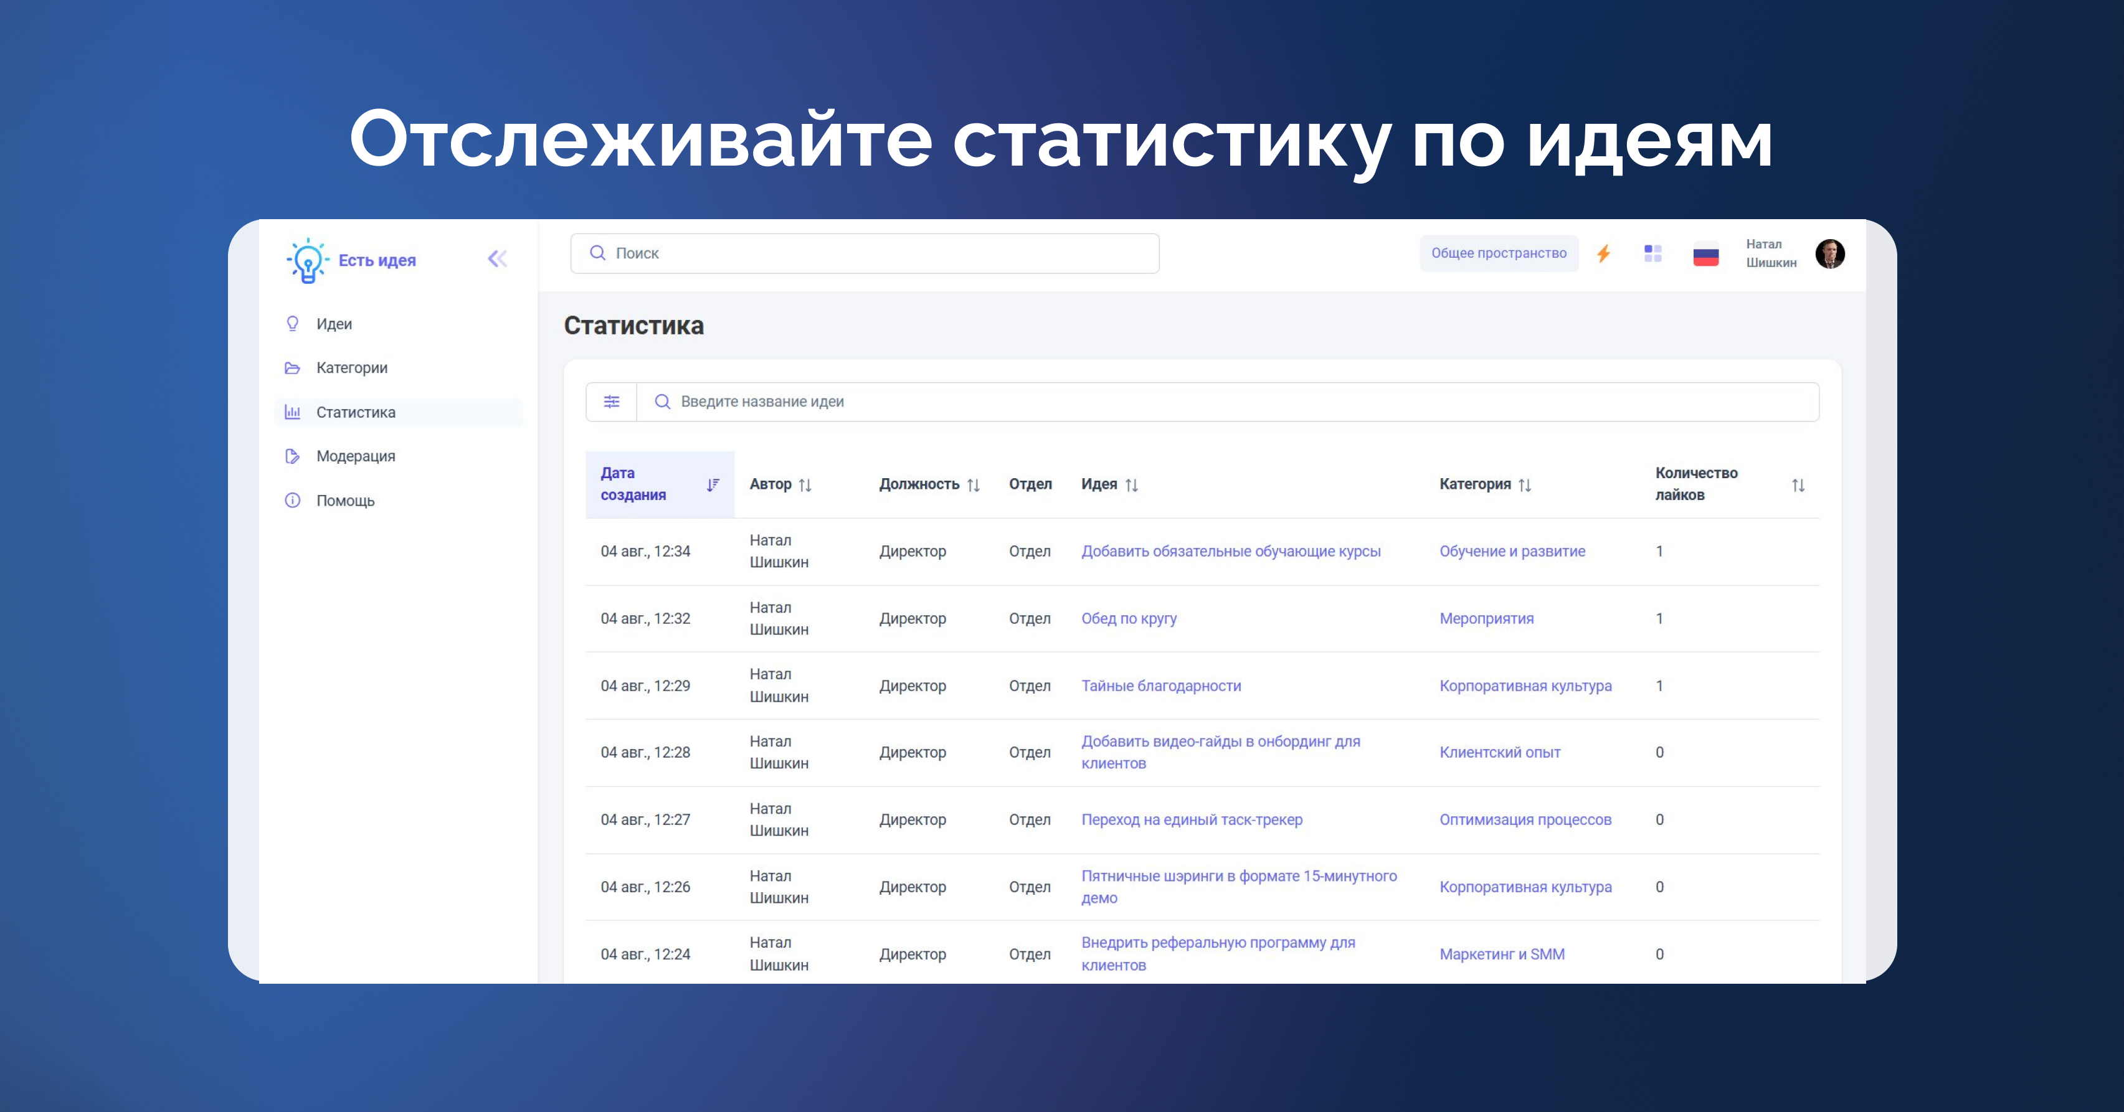Viewport: 2124px width, 1112px height.
Task: Toggle sorting on Должность column
Action: click(974, 484)
